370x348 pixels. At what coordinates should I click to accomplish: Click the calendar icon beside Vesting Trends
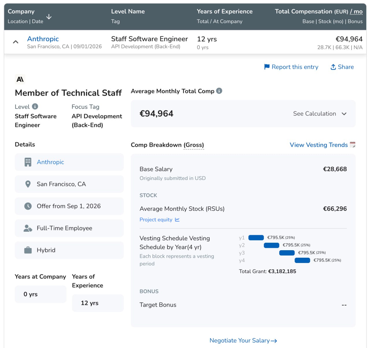(353, 144)
